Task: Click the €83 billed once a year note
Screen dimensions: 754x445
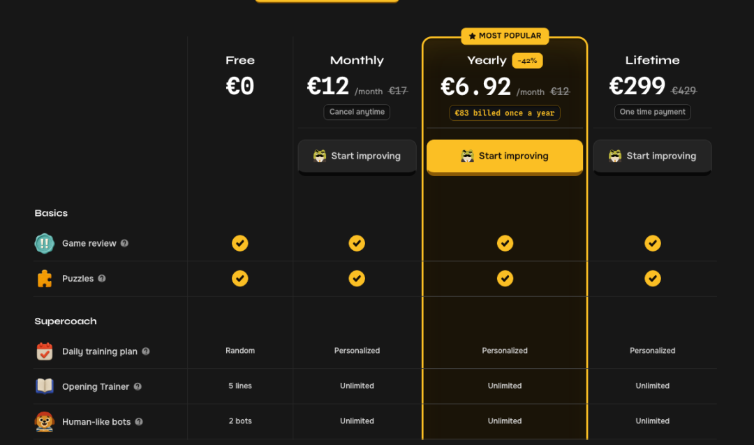Action: [505, 113]
